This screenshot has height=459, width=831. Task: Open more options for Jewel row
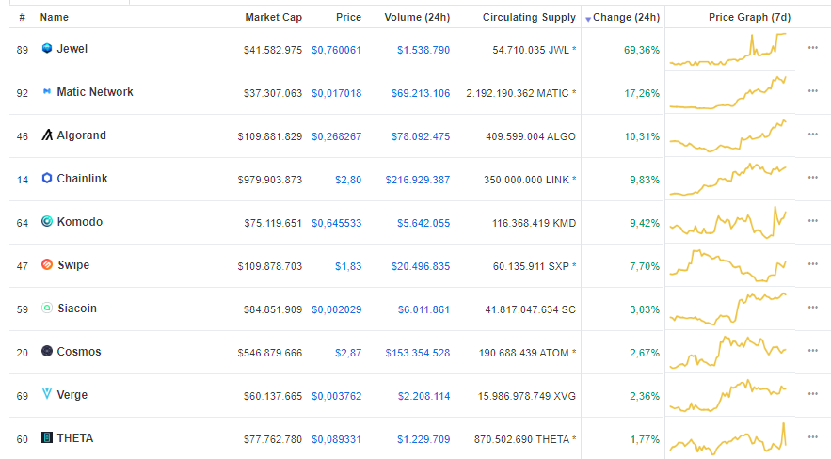812,48
